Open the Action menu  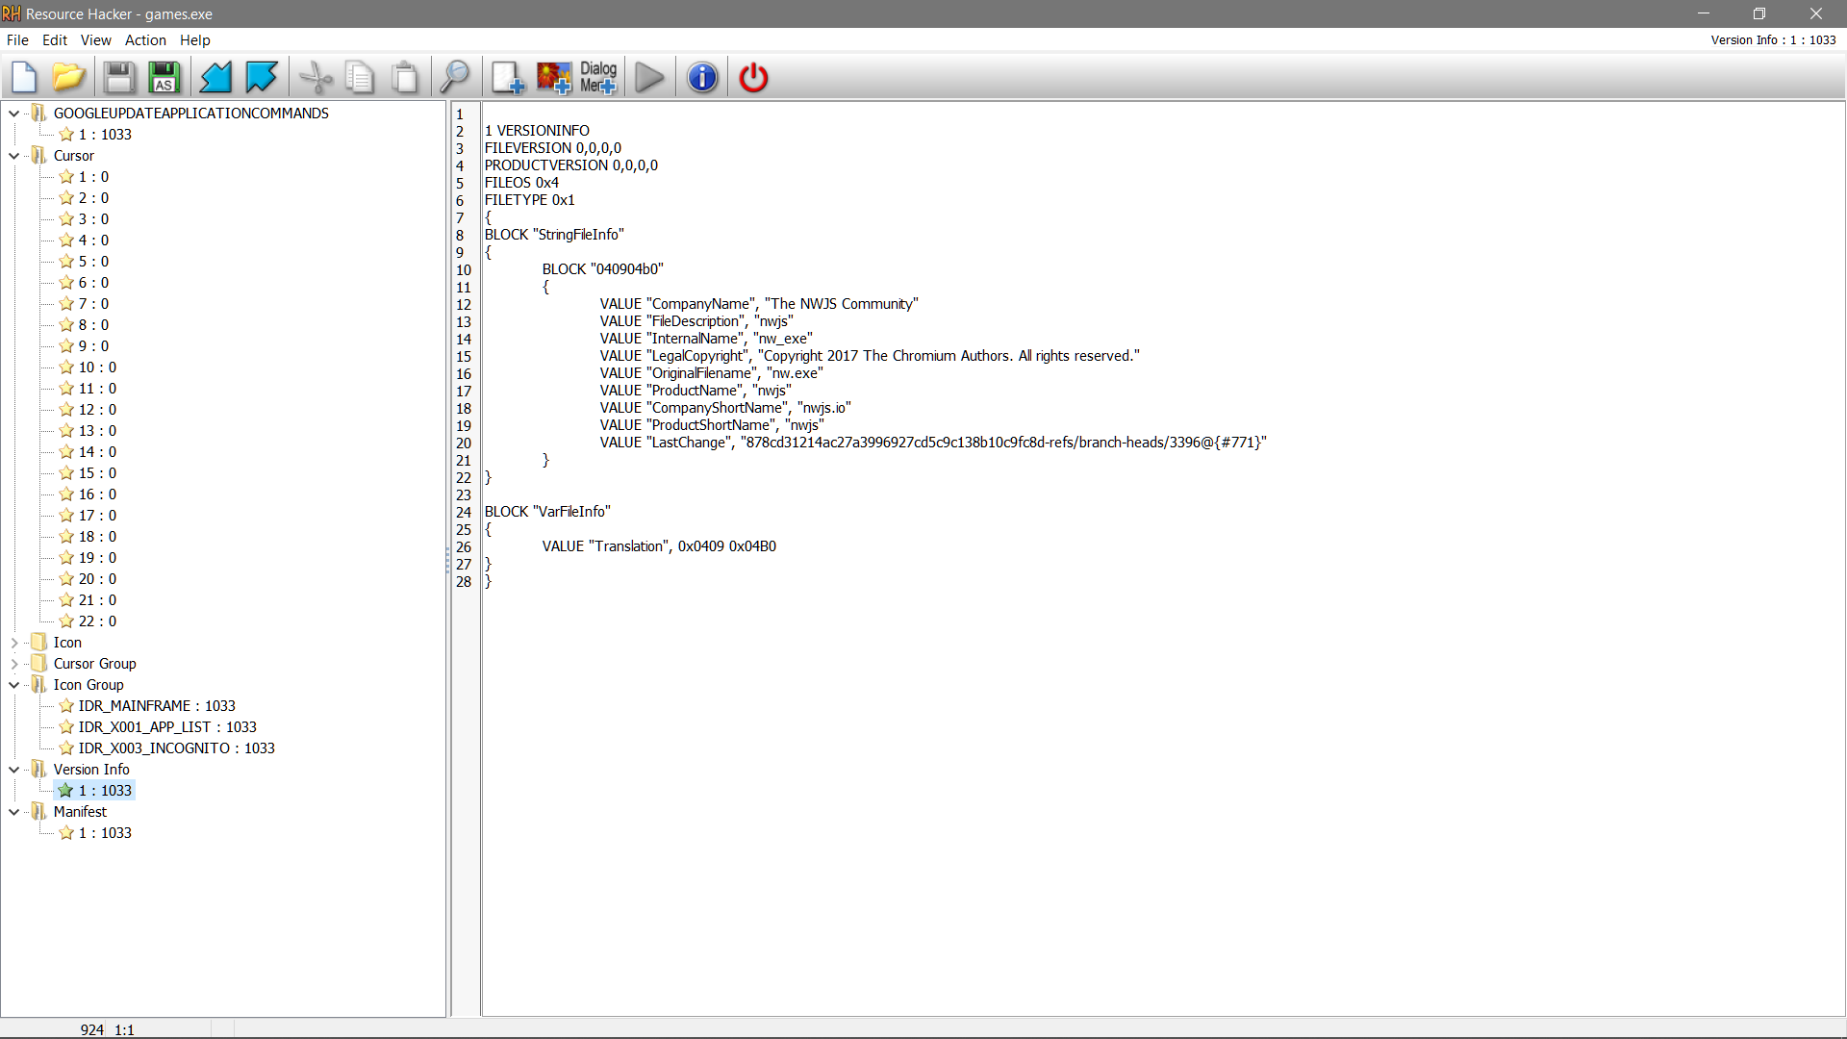145,40
